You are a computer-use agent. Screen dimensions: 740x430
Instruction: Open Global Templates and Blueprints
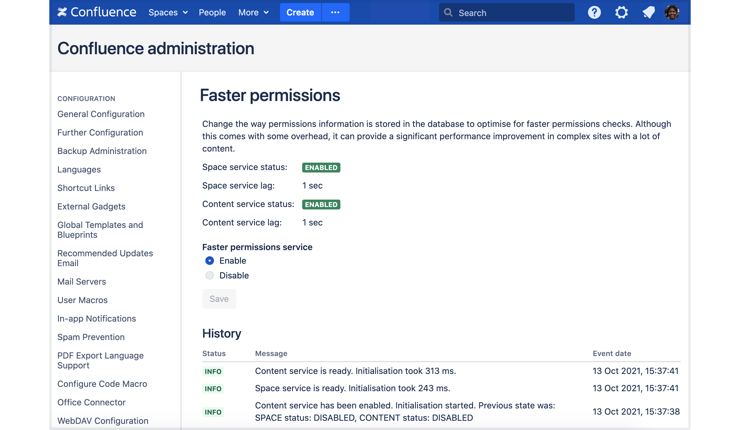tap(100, 230)
